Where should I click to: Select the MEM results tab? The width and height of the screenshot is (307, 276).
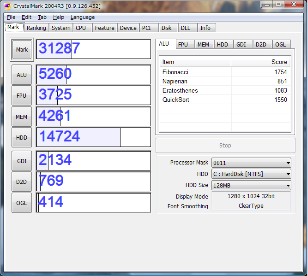203,44
